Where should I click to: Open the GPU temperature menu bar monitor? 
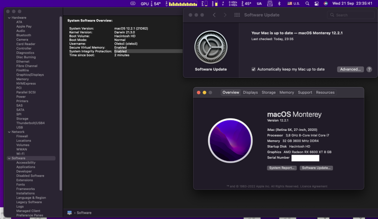151,4
